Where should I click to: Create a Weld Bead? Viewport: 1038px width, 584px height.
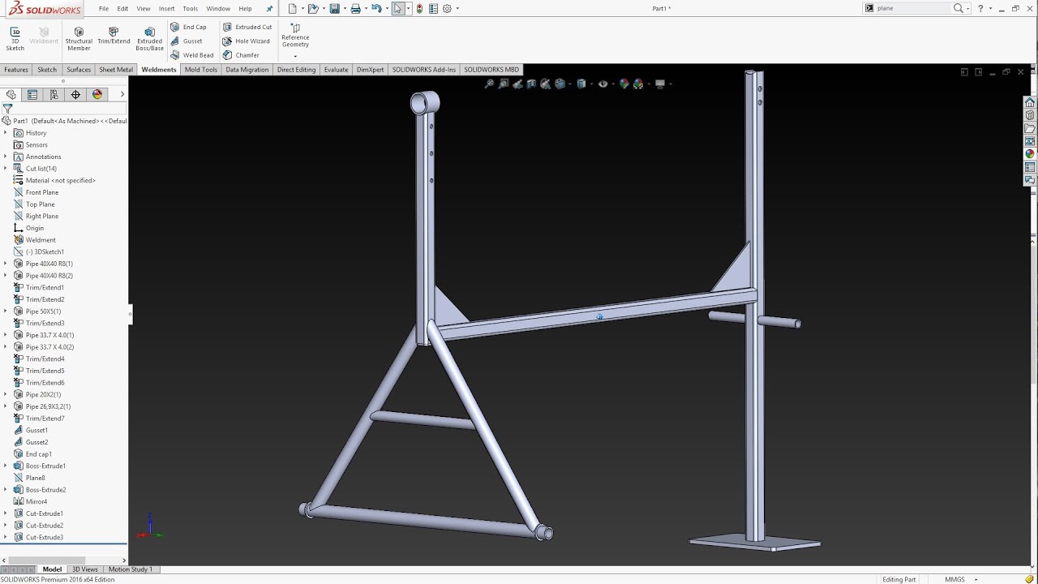tap(192, 55)
